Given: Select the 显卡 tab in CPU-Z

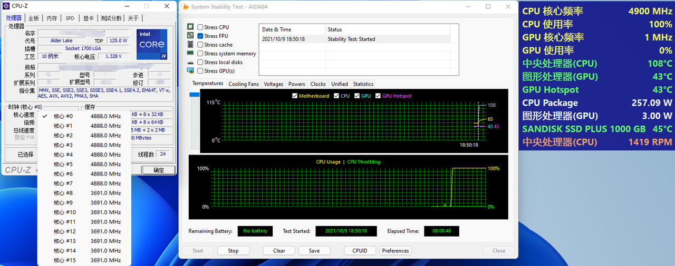Looking at the screenshot, I should click(x=88, y=18).
